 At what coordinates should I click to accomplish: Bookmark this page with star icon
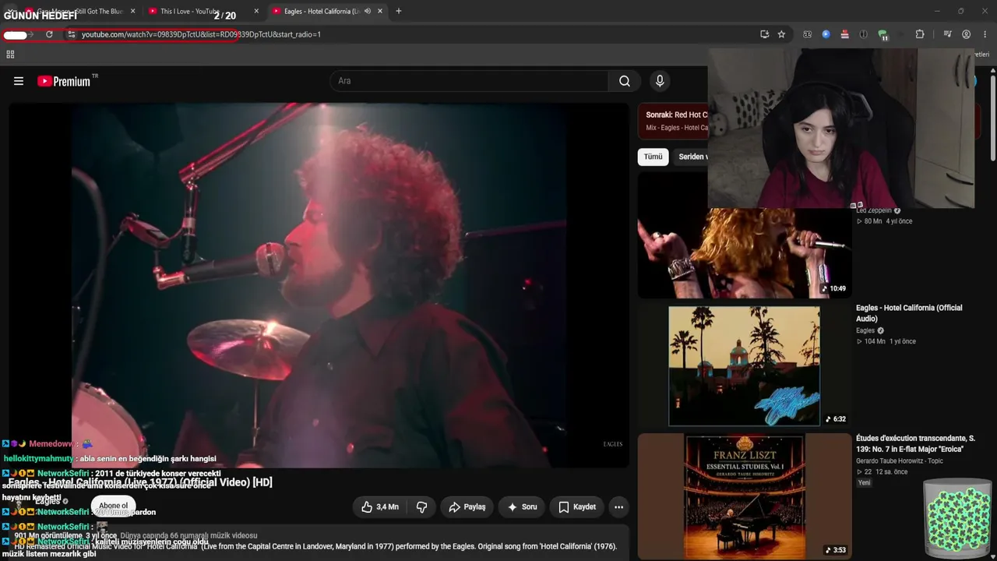[781, 34]
